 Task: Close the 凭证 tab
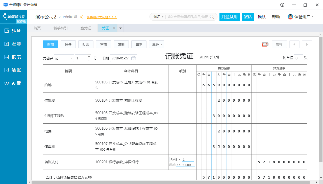pyautogui.click(x=114, y=28)
